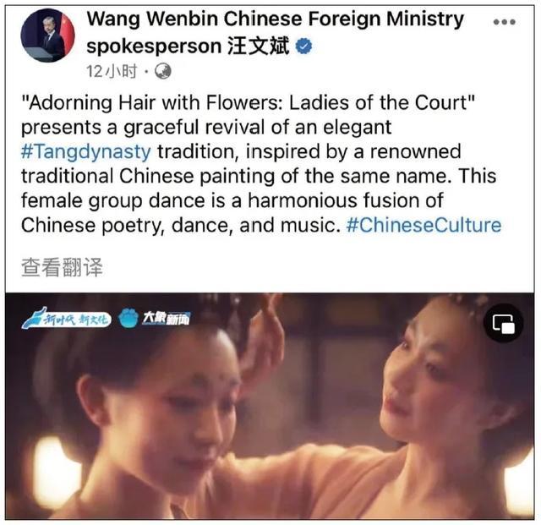Click the globe public audience icon
This screenshot has width=541, height=525.
[163, 72]
